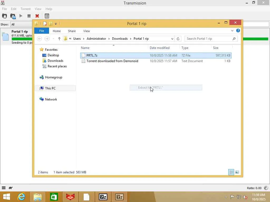The image size is (270, 202).
Task: Toggle turtle speed-limit mode in Transmission
Action: 11,188
